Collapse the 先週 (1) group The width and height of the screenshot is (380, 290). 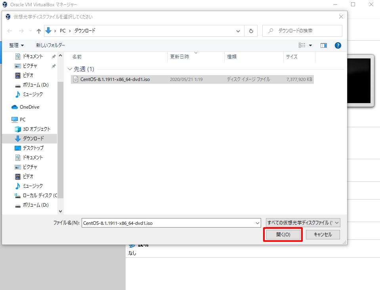(70, 69)
